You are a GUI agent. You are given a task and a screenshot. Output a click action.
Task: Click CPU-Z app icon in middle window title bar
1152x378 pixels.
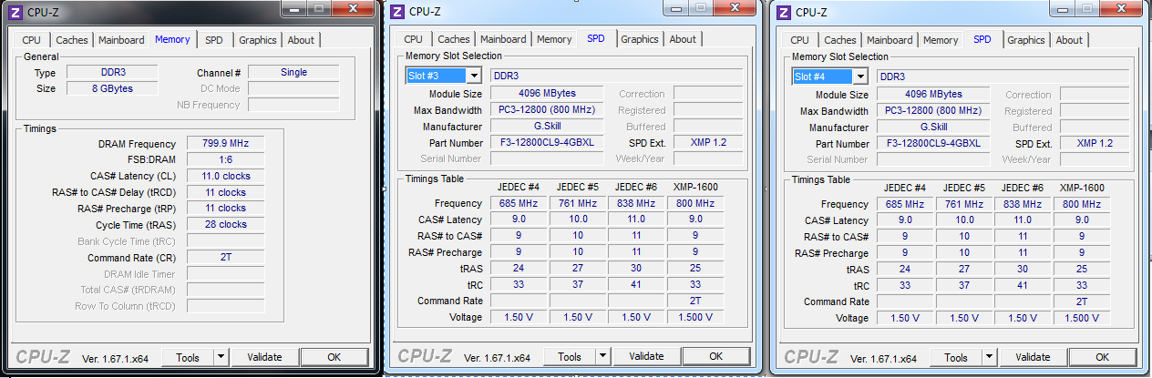[396, 12]
